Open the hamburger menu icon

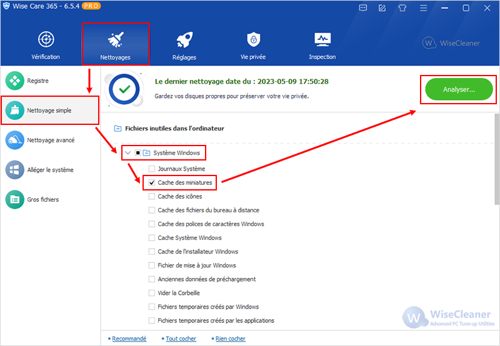(424, 8)
